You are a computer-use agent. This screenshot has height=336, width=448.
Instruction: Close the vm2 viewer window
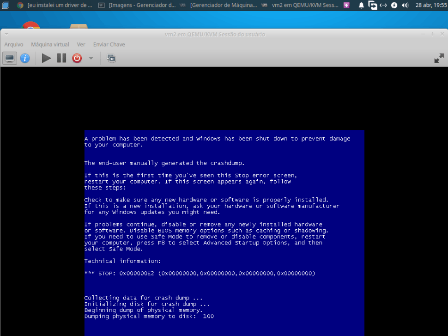[x=442, y=34]
